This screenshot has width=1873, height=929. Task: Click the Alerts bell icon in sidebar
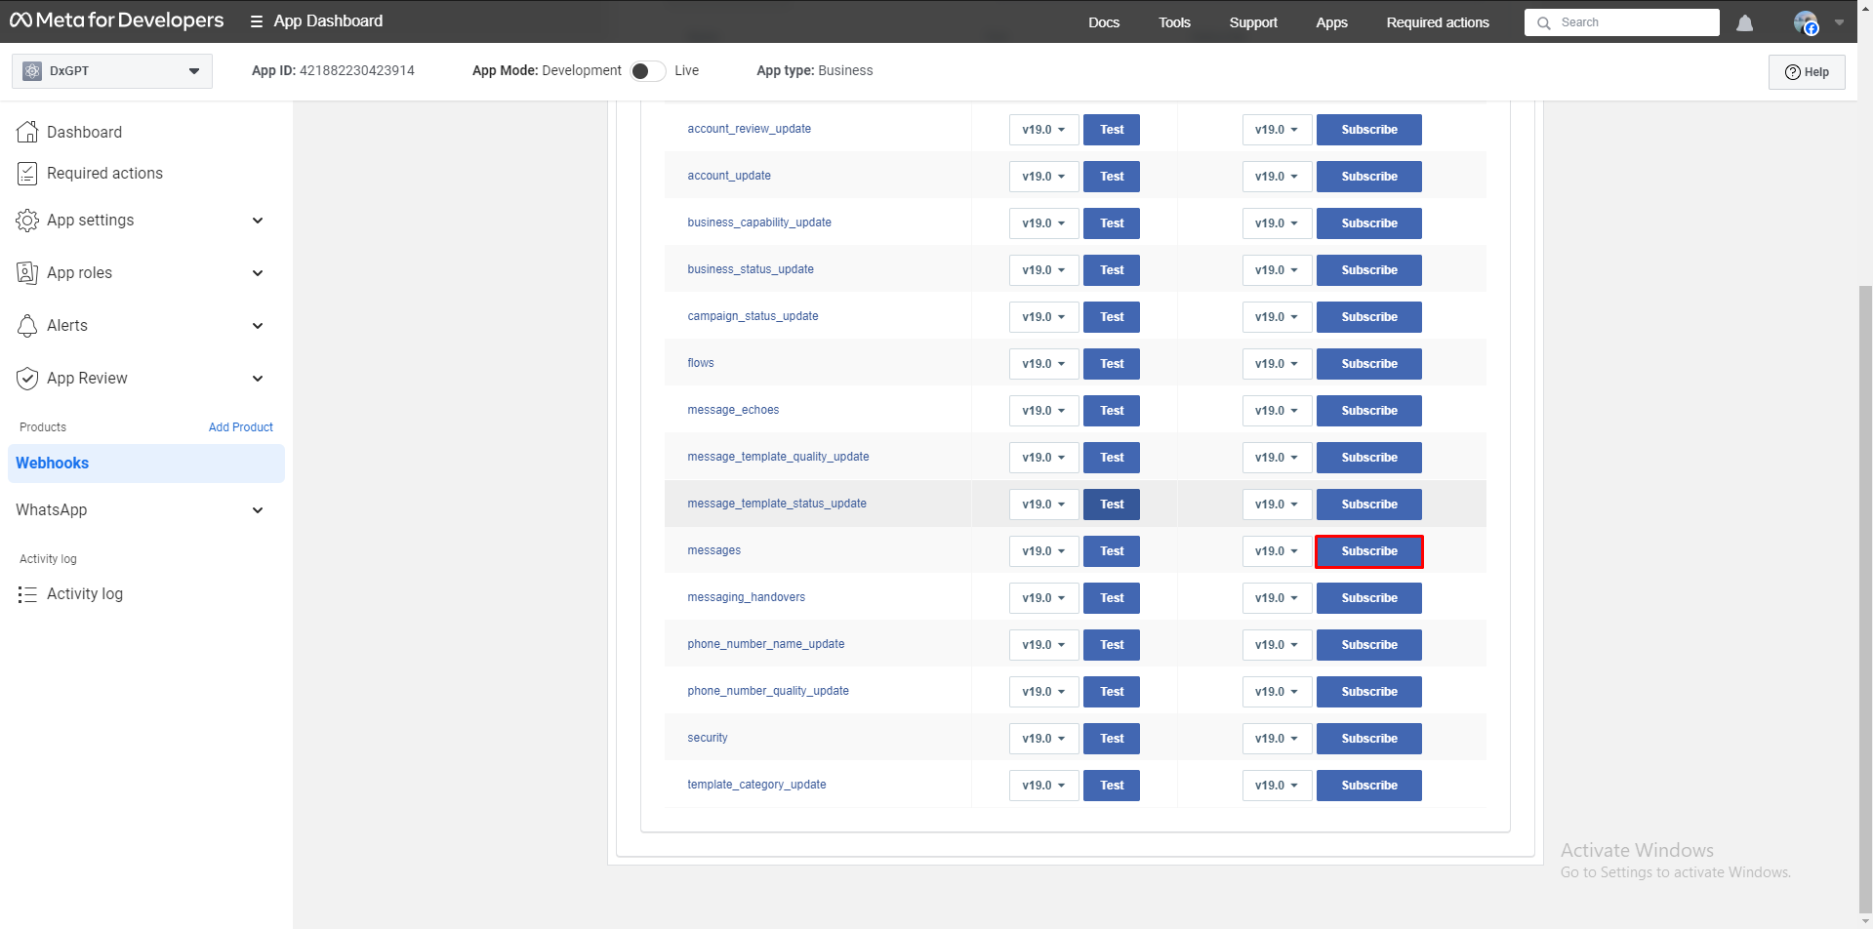[27, 326]
